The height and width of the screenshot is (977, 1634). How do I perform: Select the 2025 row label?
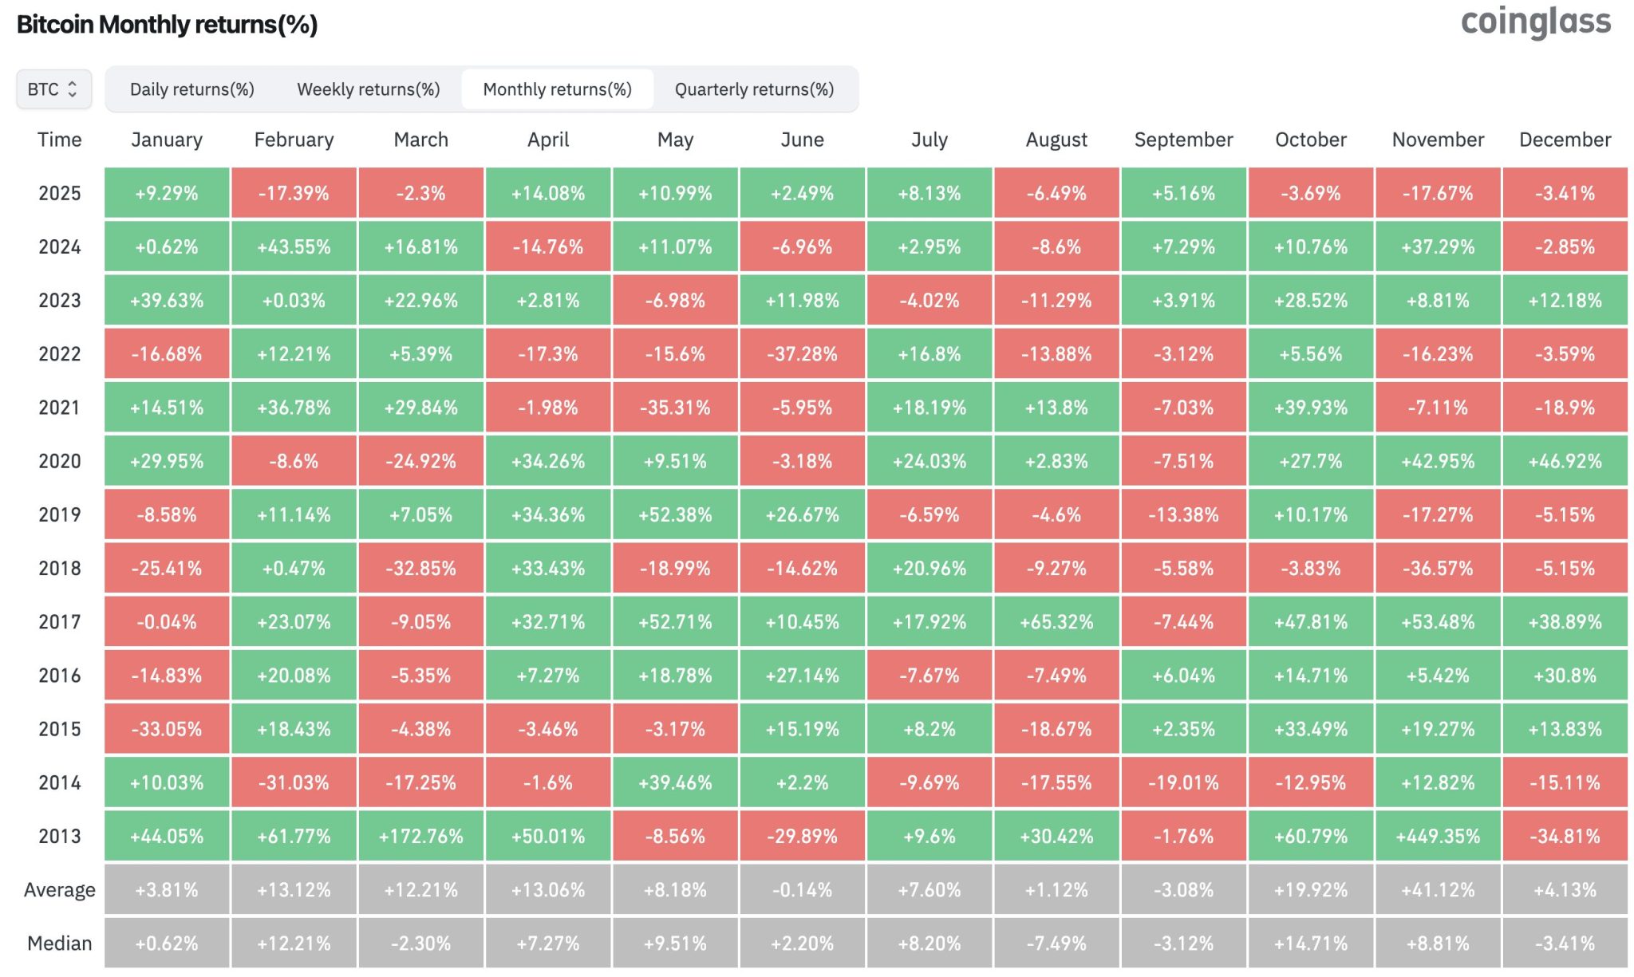[60, 193]
